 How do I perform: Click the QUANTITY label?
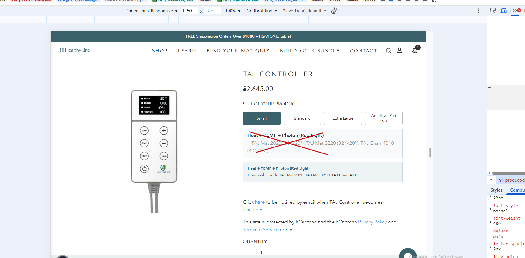pyautogui.click(x=255, y=242)
